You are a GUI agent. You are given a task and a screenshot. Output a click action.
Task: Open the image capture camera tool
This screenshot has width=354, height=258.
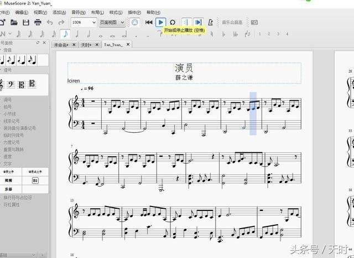[254, 22]
